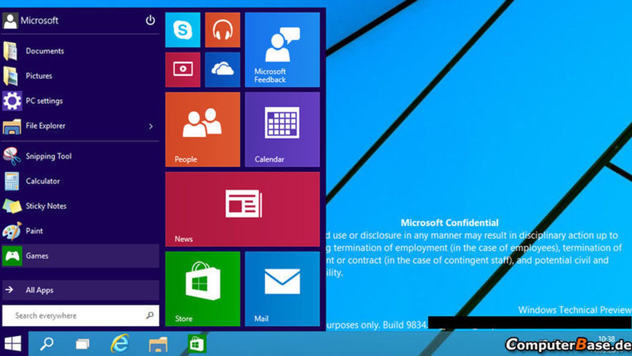
Task: Open the Store tile
Action: pos(202,288)
